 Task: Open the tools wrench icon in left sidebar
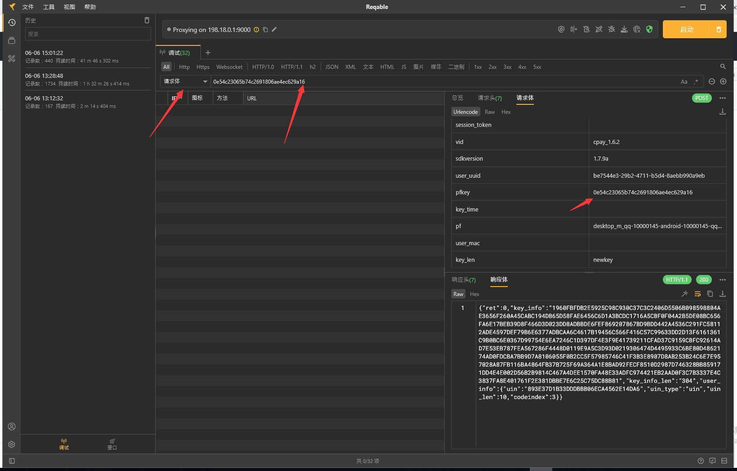click(x=12, y=58)
